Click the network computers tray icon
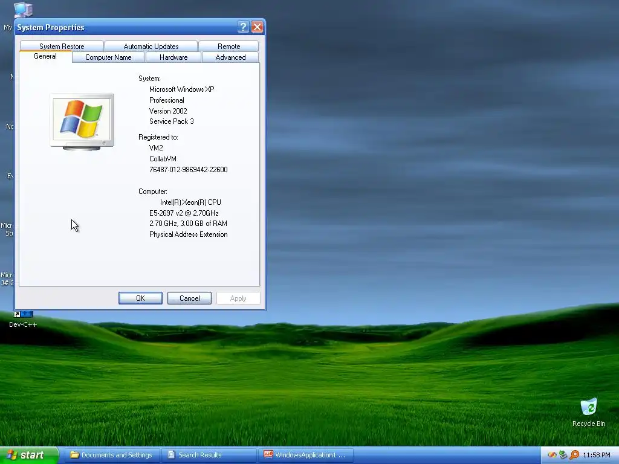Image resolution: width=619 pixels, height=464 pixels. (x=563, y=455)
